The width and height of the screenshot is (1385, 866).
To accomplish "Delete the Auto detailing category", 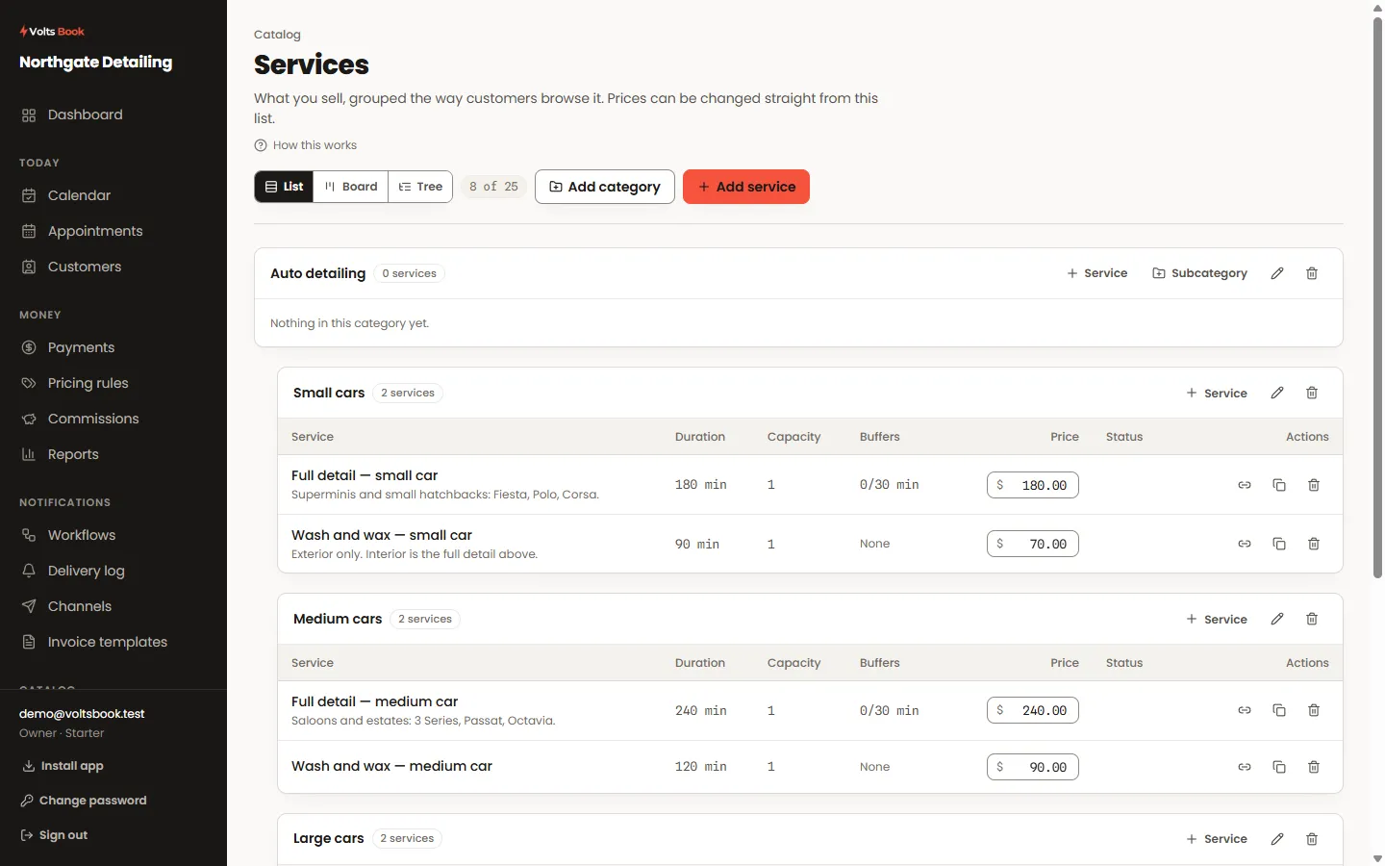I will (1312, 273).
